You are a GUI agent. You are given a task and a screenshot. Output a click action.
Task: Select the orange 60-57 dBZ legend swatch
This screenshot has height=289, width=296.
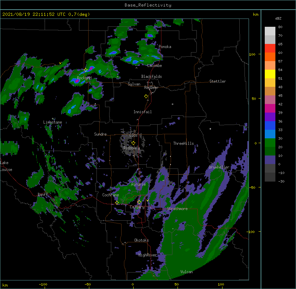coord(270,57)
